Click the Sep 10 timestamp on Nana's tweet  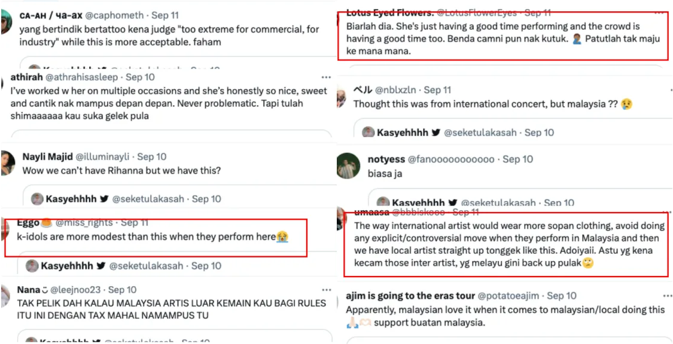click(122, 290)
